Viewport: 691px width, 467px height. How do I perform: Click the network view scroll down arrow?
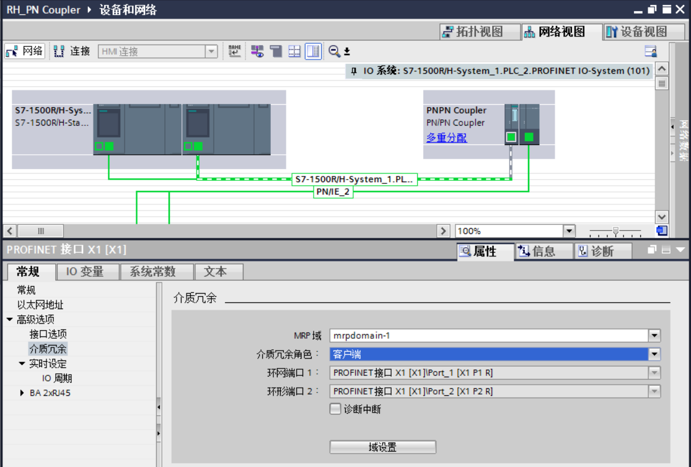point(661,217)
